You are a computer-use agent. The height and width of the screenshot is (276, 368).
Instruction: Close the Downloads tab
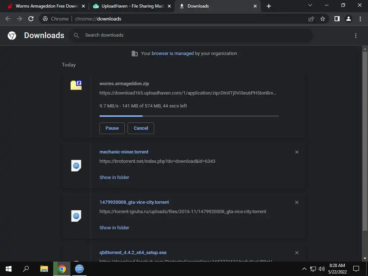(255, 6)
